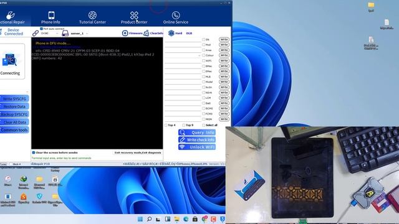Check the Model checkbox
Screen dimensions: 399x224
coord(204,82)
